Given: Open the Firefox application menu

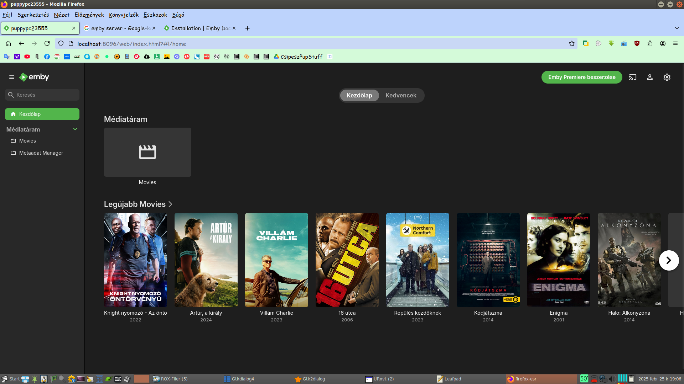Looking at the screenshot, I should pyautogui.click(x=675, y=44).
